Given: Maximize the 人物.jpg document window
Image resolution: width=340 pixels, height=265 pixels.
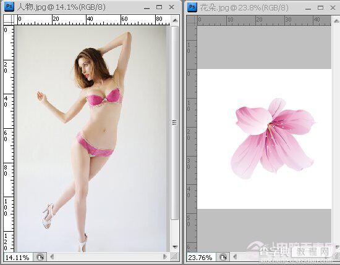Looking at the screenshot, I should 159,7.
